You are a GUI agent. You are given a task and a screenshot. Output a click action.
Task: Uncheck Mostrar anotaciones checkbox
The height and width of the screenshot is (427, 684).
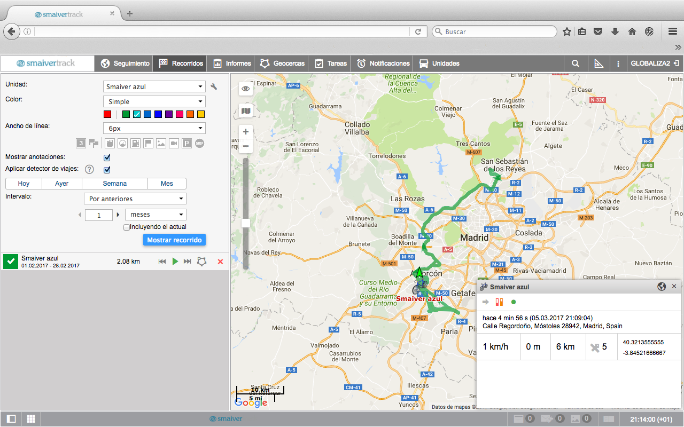pos(107,157)
